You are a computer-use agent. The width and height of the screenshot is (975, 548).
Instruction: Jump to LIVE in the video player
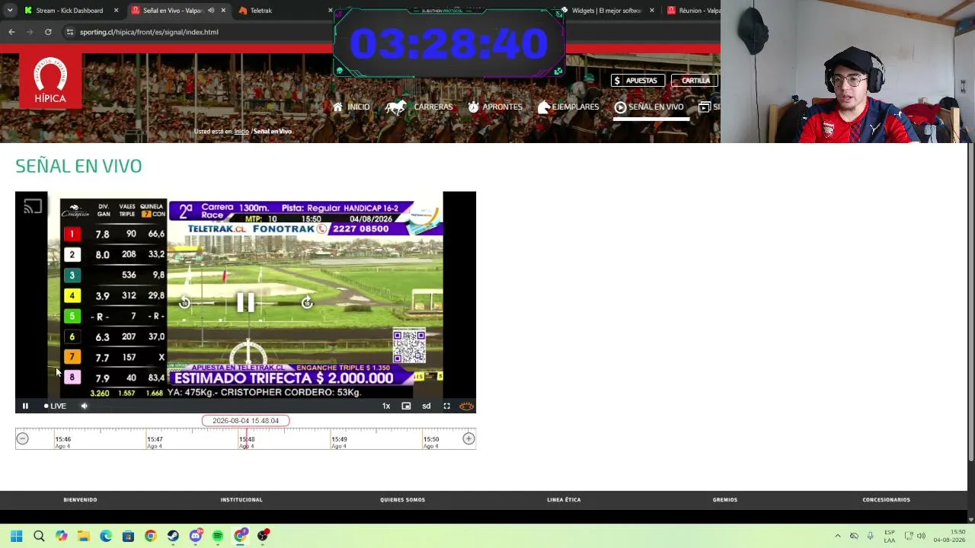pos(54,406)
